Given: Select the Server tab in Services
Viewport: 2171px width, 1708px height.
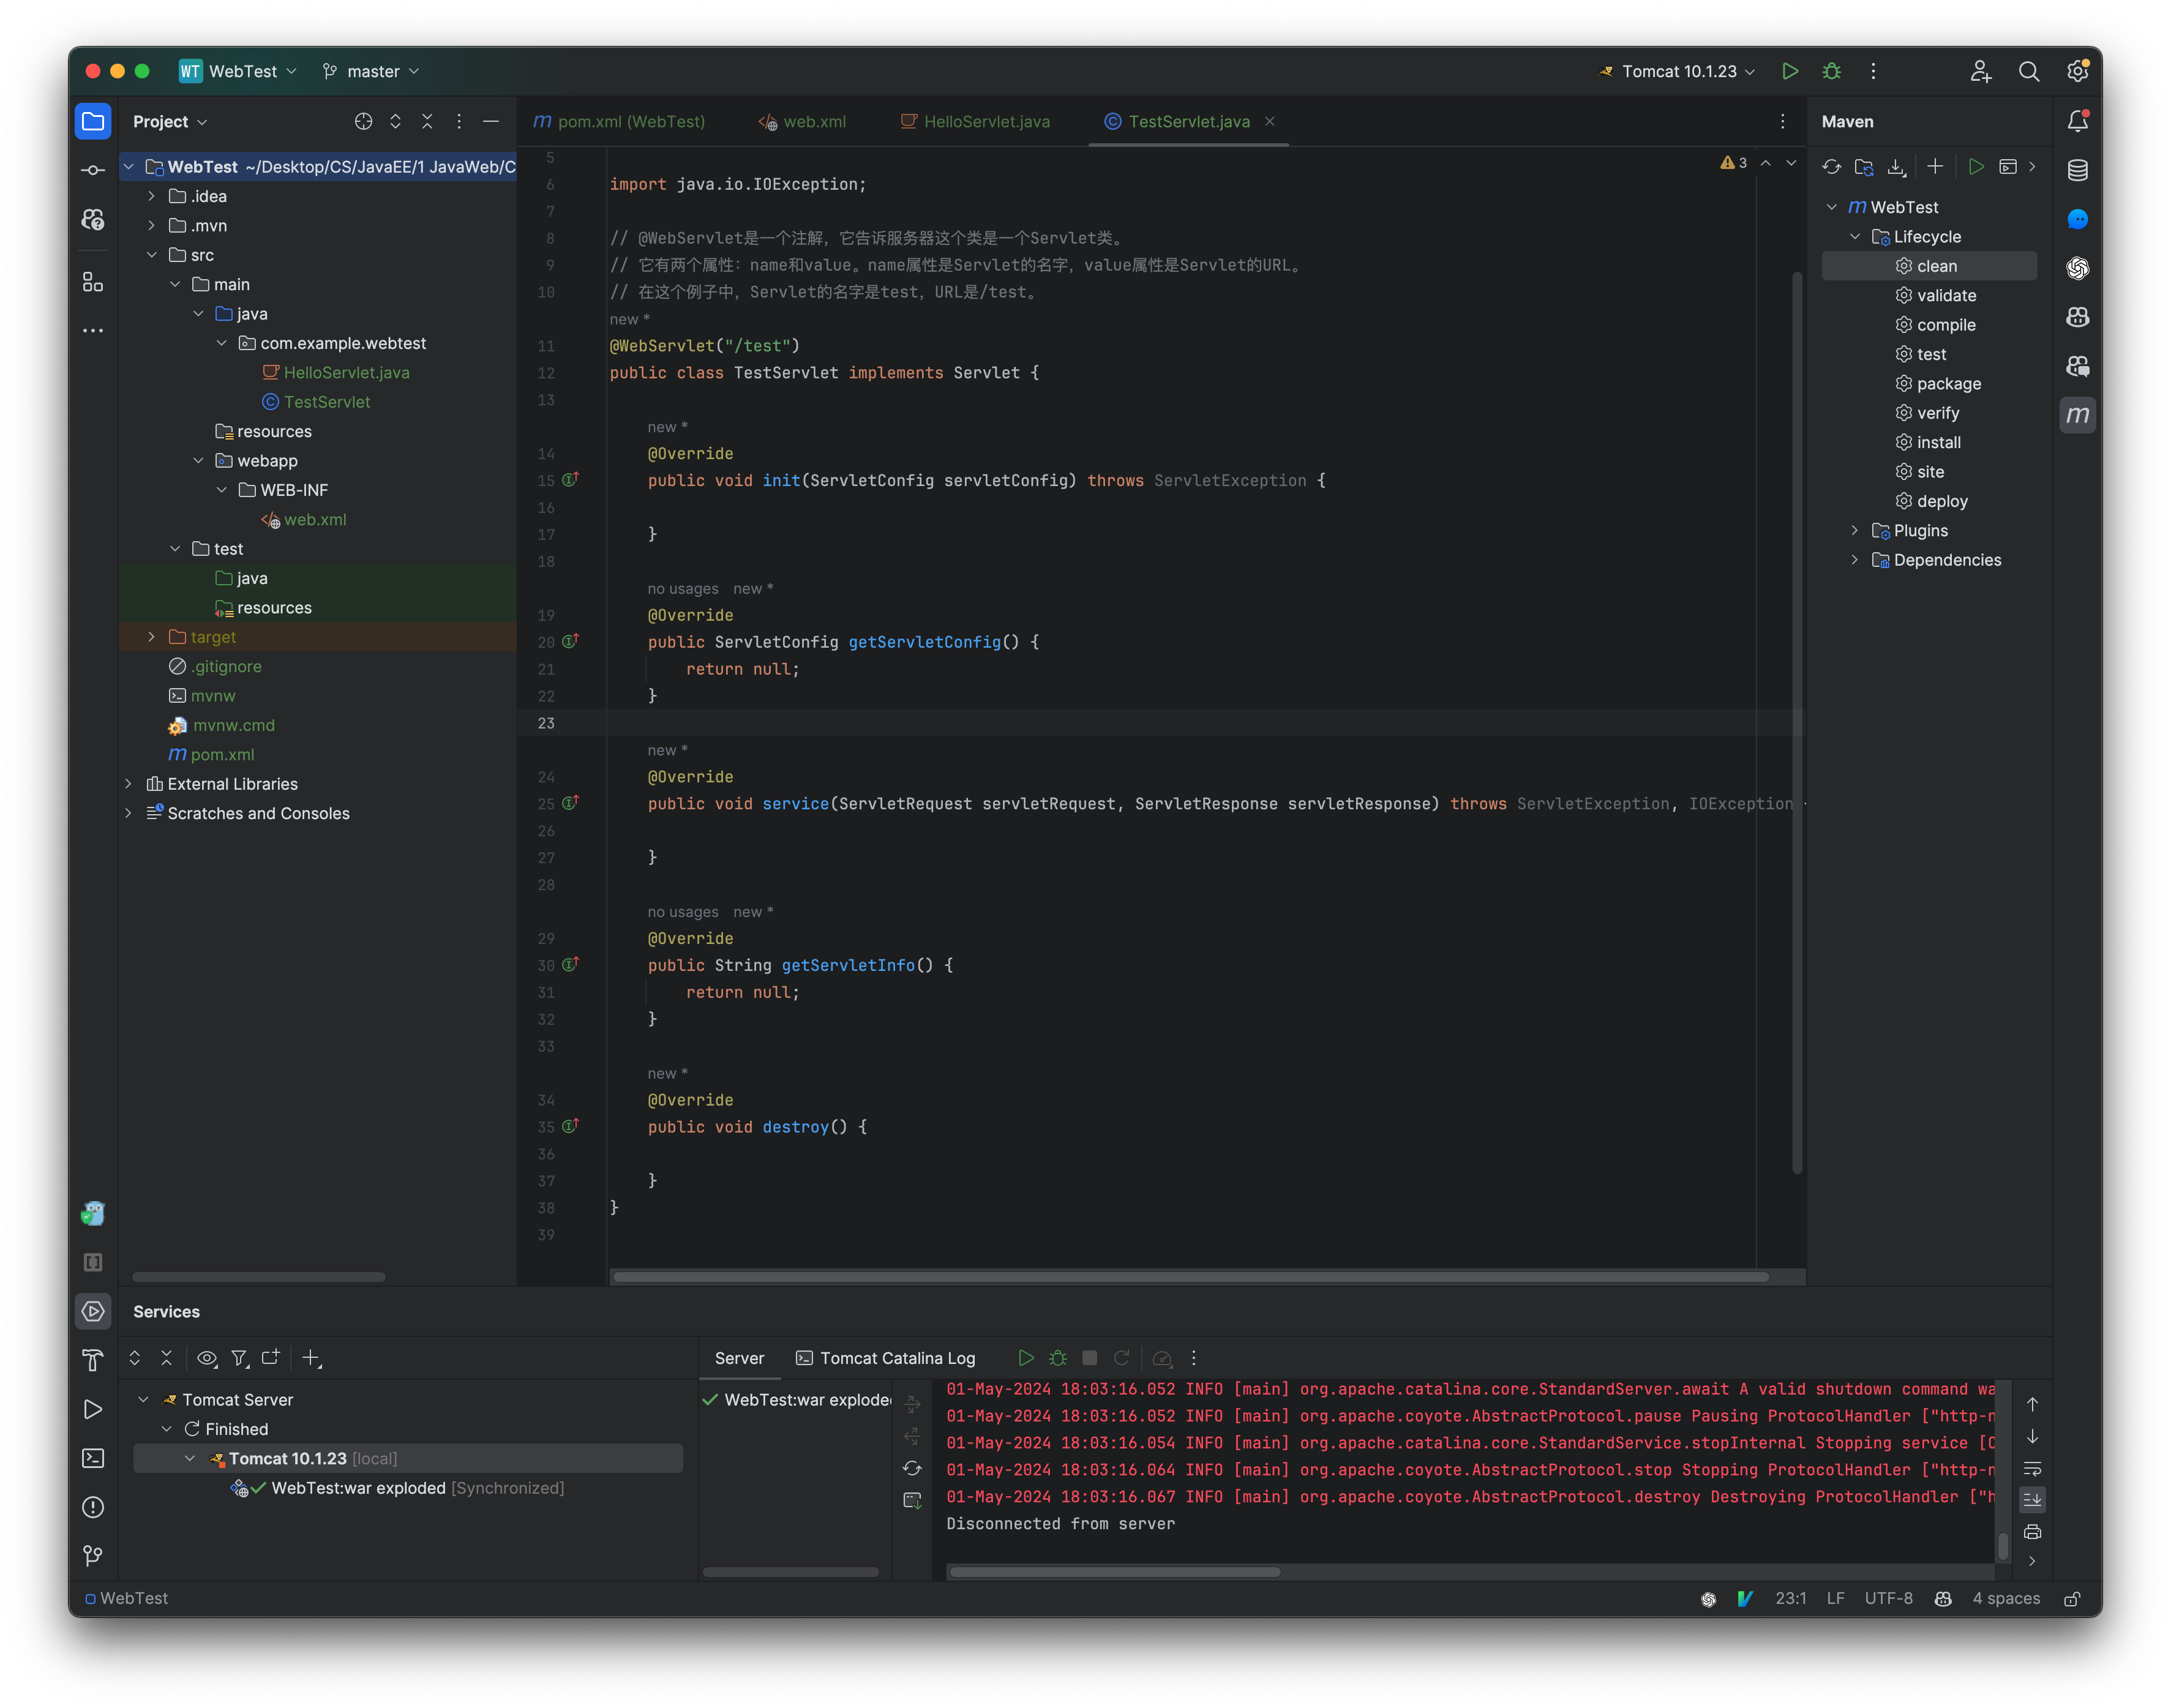Looking at the screenshot, I should (739, 1358).
